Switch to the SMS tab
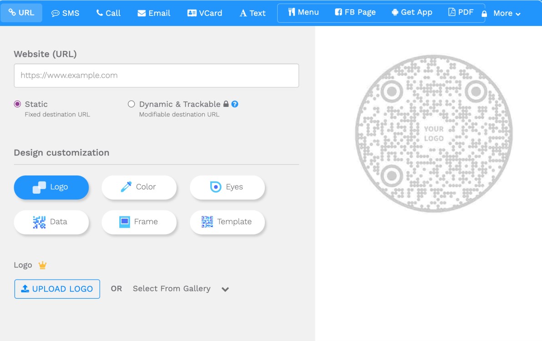Viewport: 542px width, 341px height. (x=65, y=13)
